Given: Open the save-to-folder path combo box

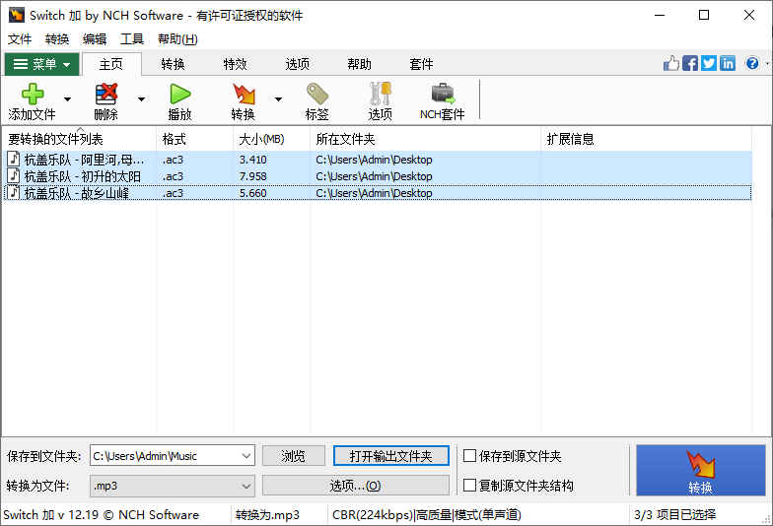Looking at the screenshot, I should [172, 456].
